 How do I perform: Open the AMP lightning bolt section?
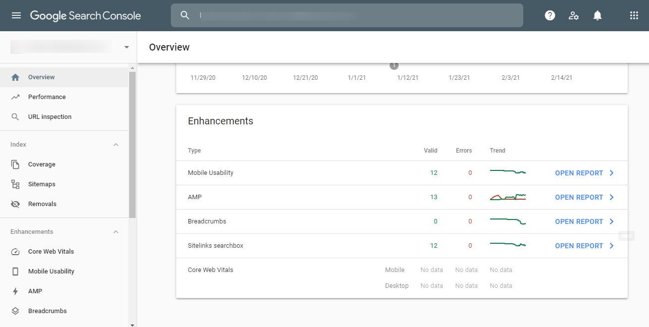[x=16, y=291]
